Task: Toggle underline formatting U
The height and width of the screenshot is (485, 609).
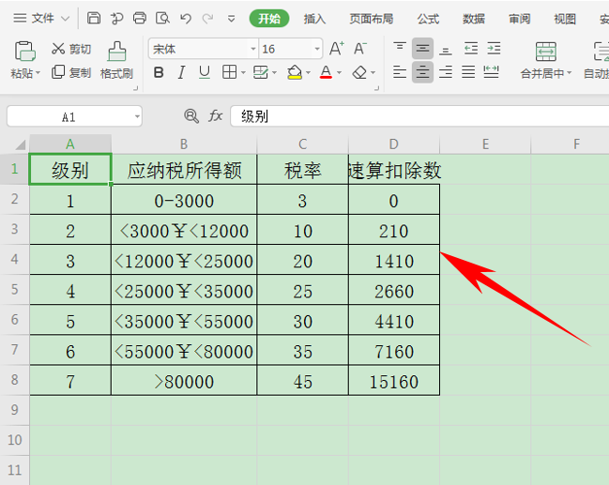Action: pos(205,72)
